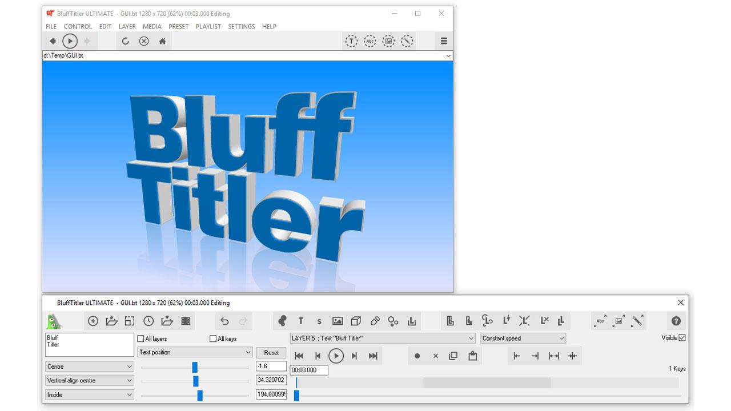Click the record key dot button
This screenshot has width=731, height=411.
pyautogui.click(x=417, y=356)
